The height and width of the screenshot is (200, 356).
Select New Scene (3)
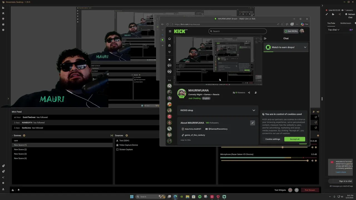pos(62,154)
